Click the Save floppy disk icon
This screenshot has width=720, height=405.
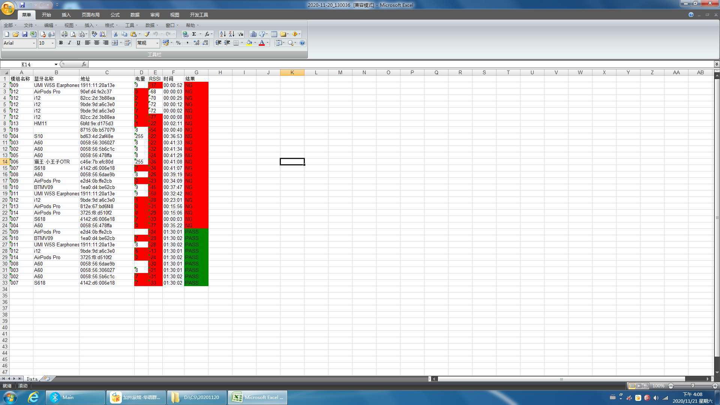[x=24, y=34]
